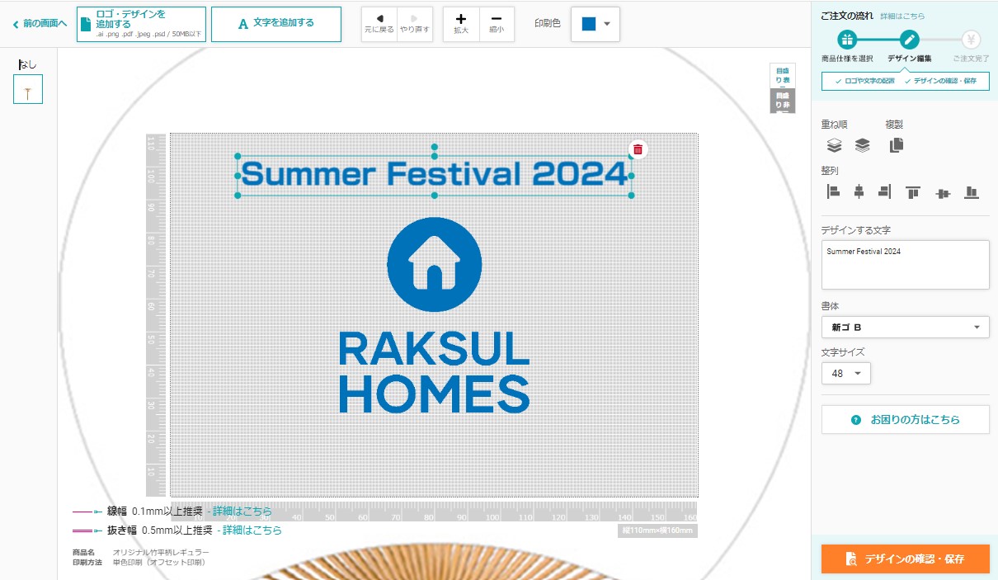Hide rulers with 目盛り非表示 toggle
Viewport: 998px width, 580px height.
(782, 101)
